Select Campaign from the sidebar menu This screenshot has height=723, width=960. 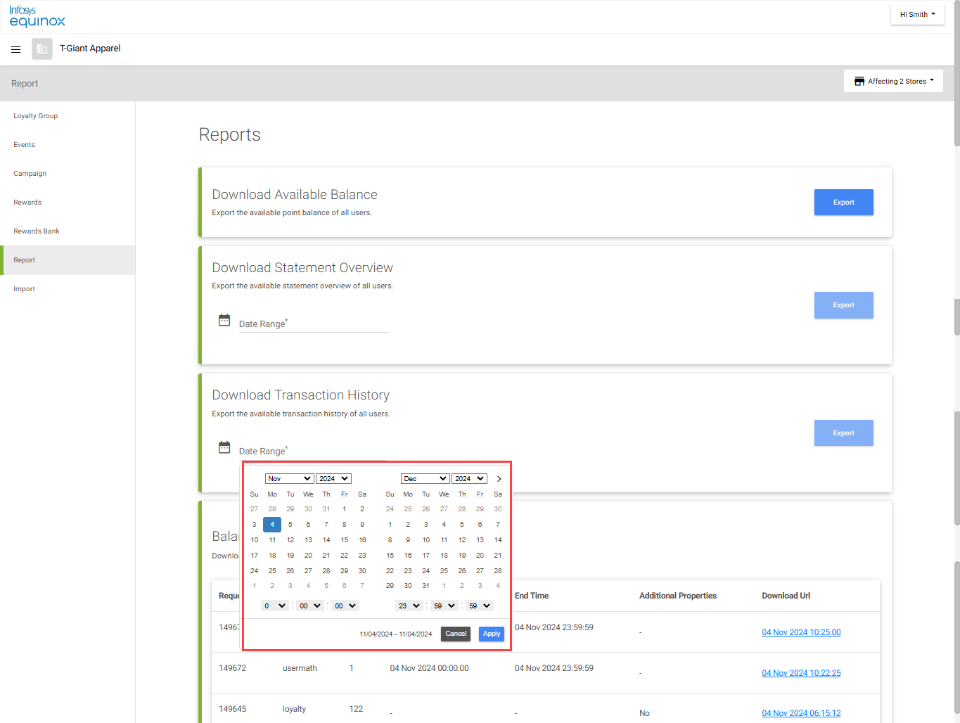coord(30,174)
